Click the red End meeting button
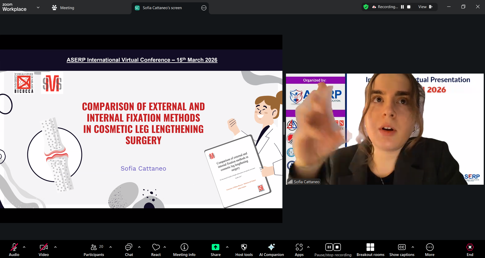Screen dimensions: 485x258 point(469,247)
